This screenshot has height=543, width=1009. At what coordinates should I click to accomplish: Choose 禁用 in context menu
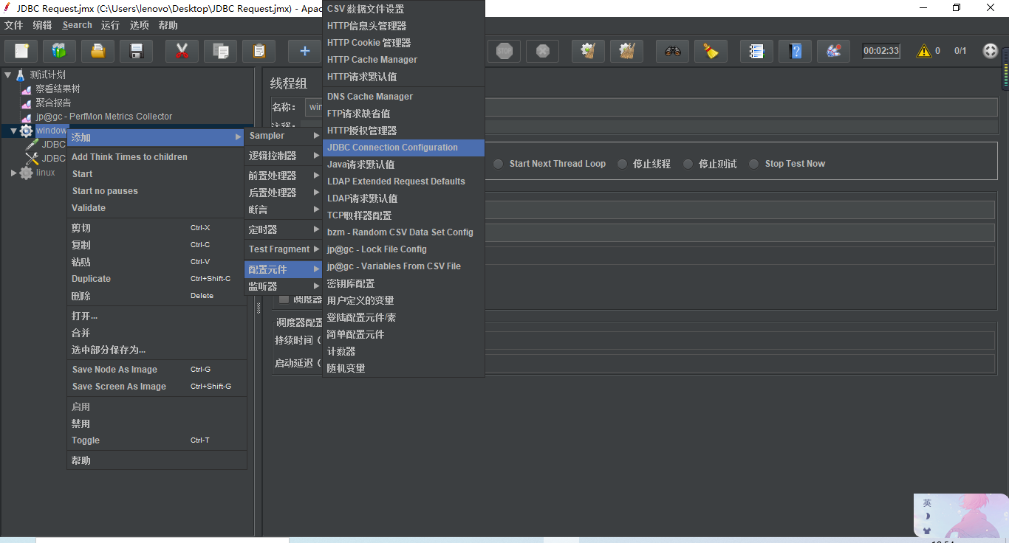(x=157, y=423)
